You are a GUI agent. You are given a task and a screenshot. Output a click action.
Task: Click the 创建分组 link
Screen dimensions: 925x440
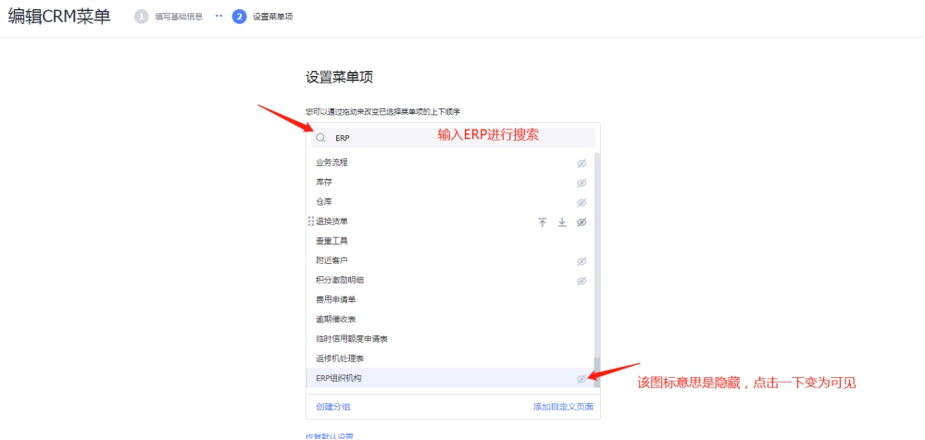[x=333, y=407]
